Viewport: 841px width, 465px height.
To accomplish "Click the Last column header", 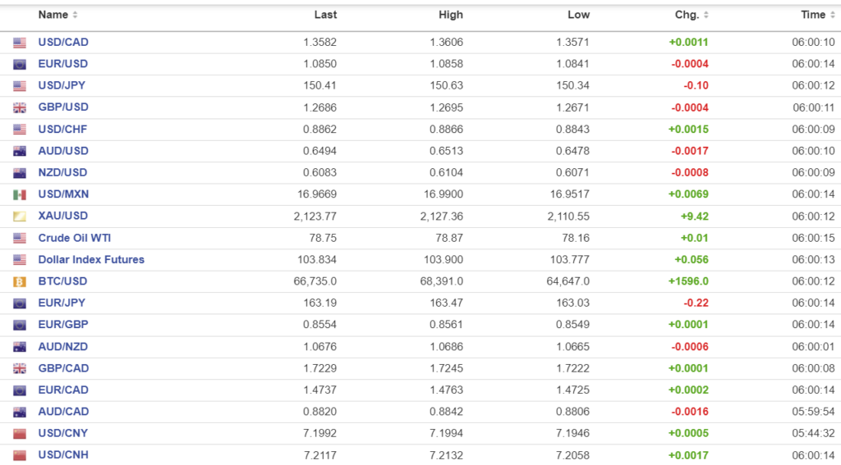I will (x=325, y=15).
